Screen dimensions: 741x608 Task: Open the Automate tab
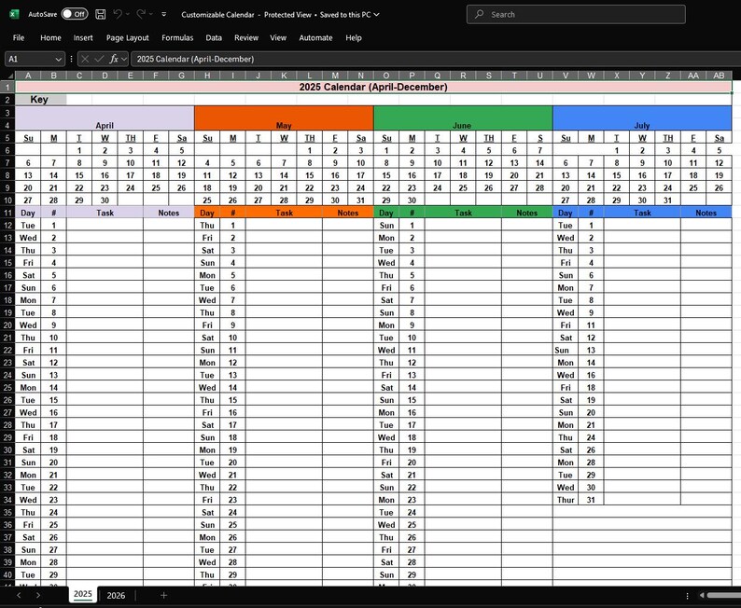coord(315,37)
